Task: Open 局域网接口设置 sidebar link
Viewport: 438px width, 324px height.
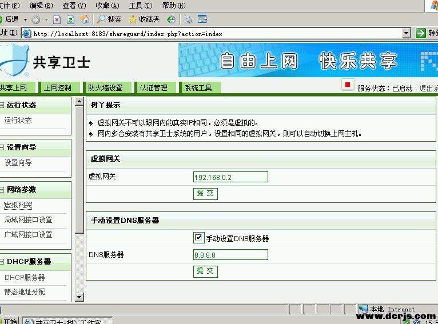Action: click(x=28, y=219)
